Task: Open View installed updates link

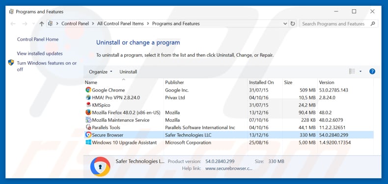Action: click(x=40, y=53)
